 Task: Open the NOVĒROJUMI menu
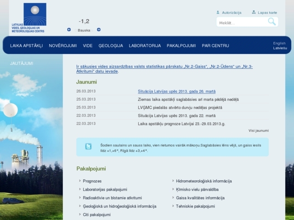[63, 46]
